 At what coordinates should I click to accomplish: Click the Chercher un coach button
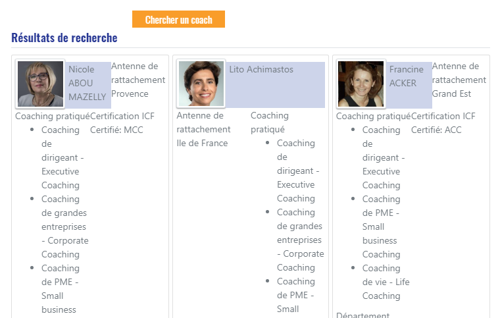tap(178, 19)
